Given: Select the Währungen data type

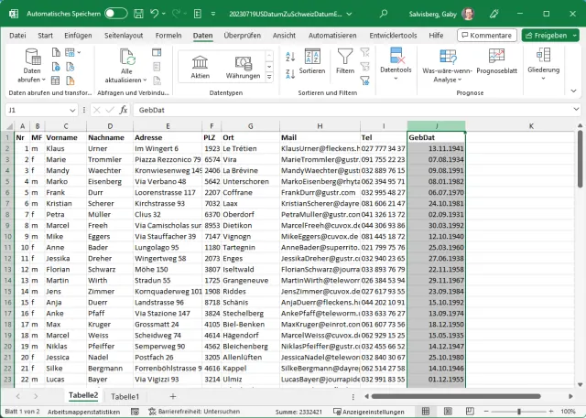Looking at the screenshot, I should (x=243, y=65).
